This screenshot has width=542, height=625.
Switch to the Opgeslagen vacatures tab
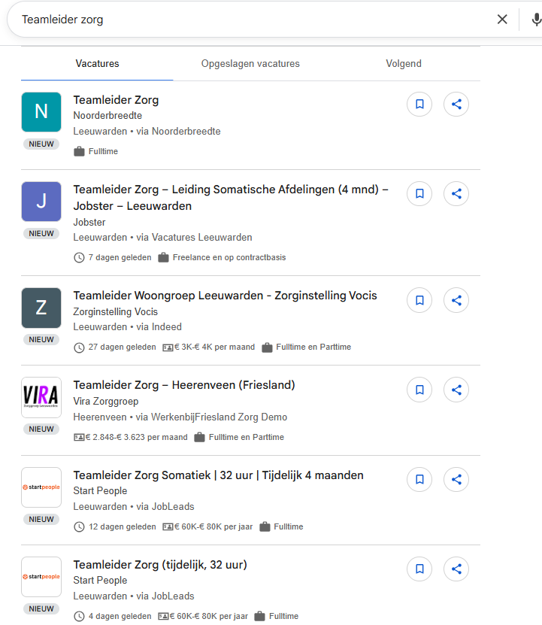(250, 64)
